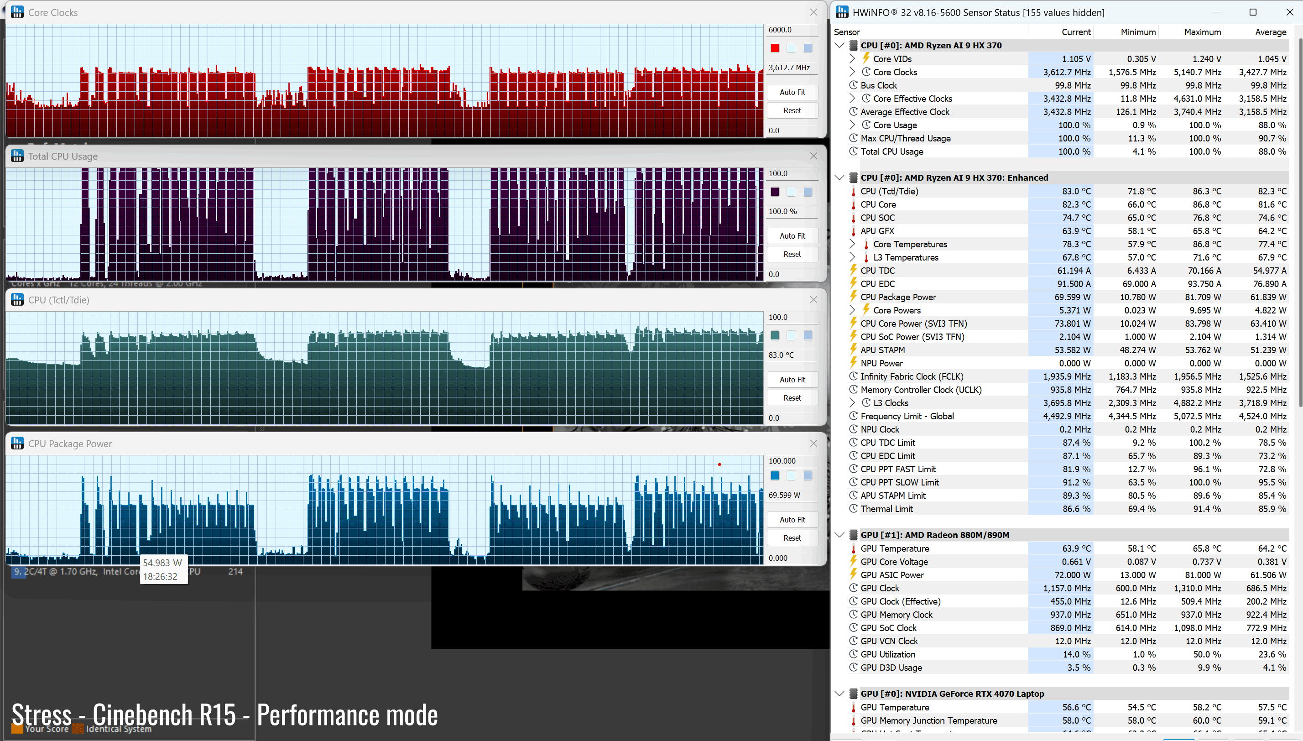
Task: Click Reset in Total CPU Usage graph
Action: (x=792, y=255)
